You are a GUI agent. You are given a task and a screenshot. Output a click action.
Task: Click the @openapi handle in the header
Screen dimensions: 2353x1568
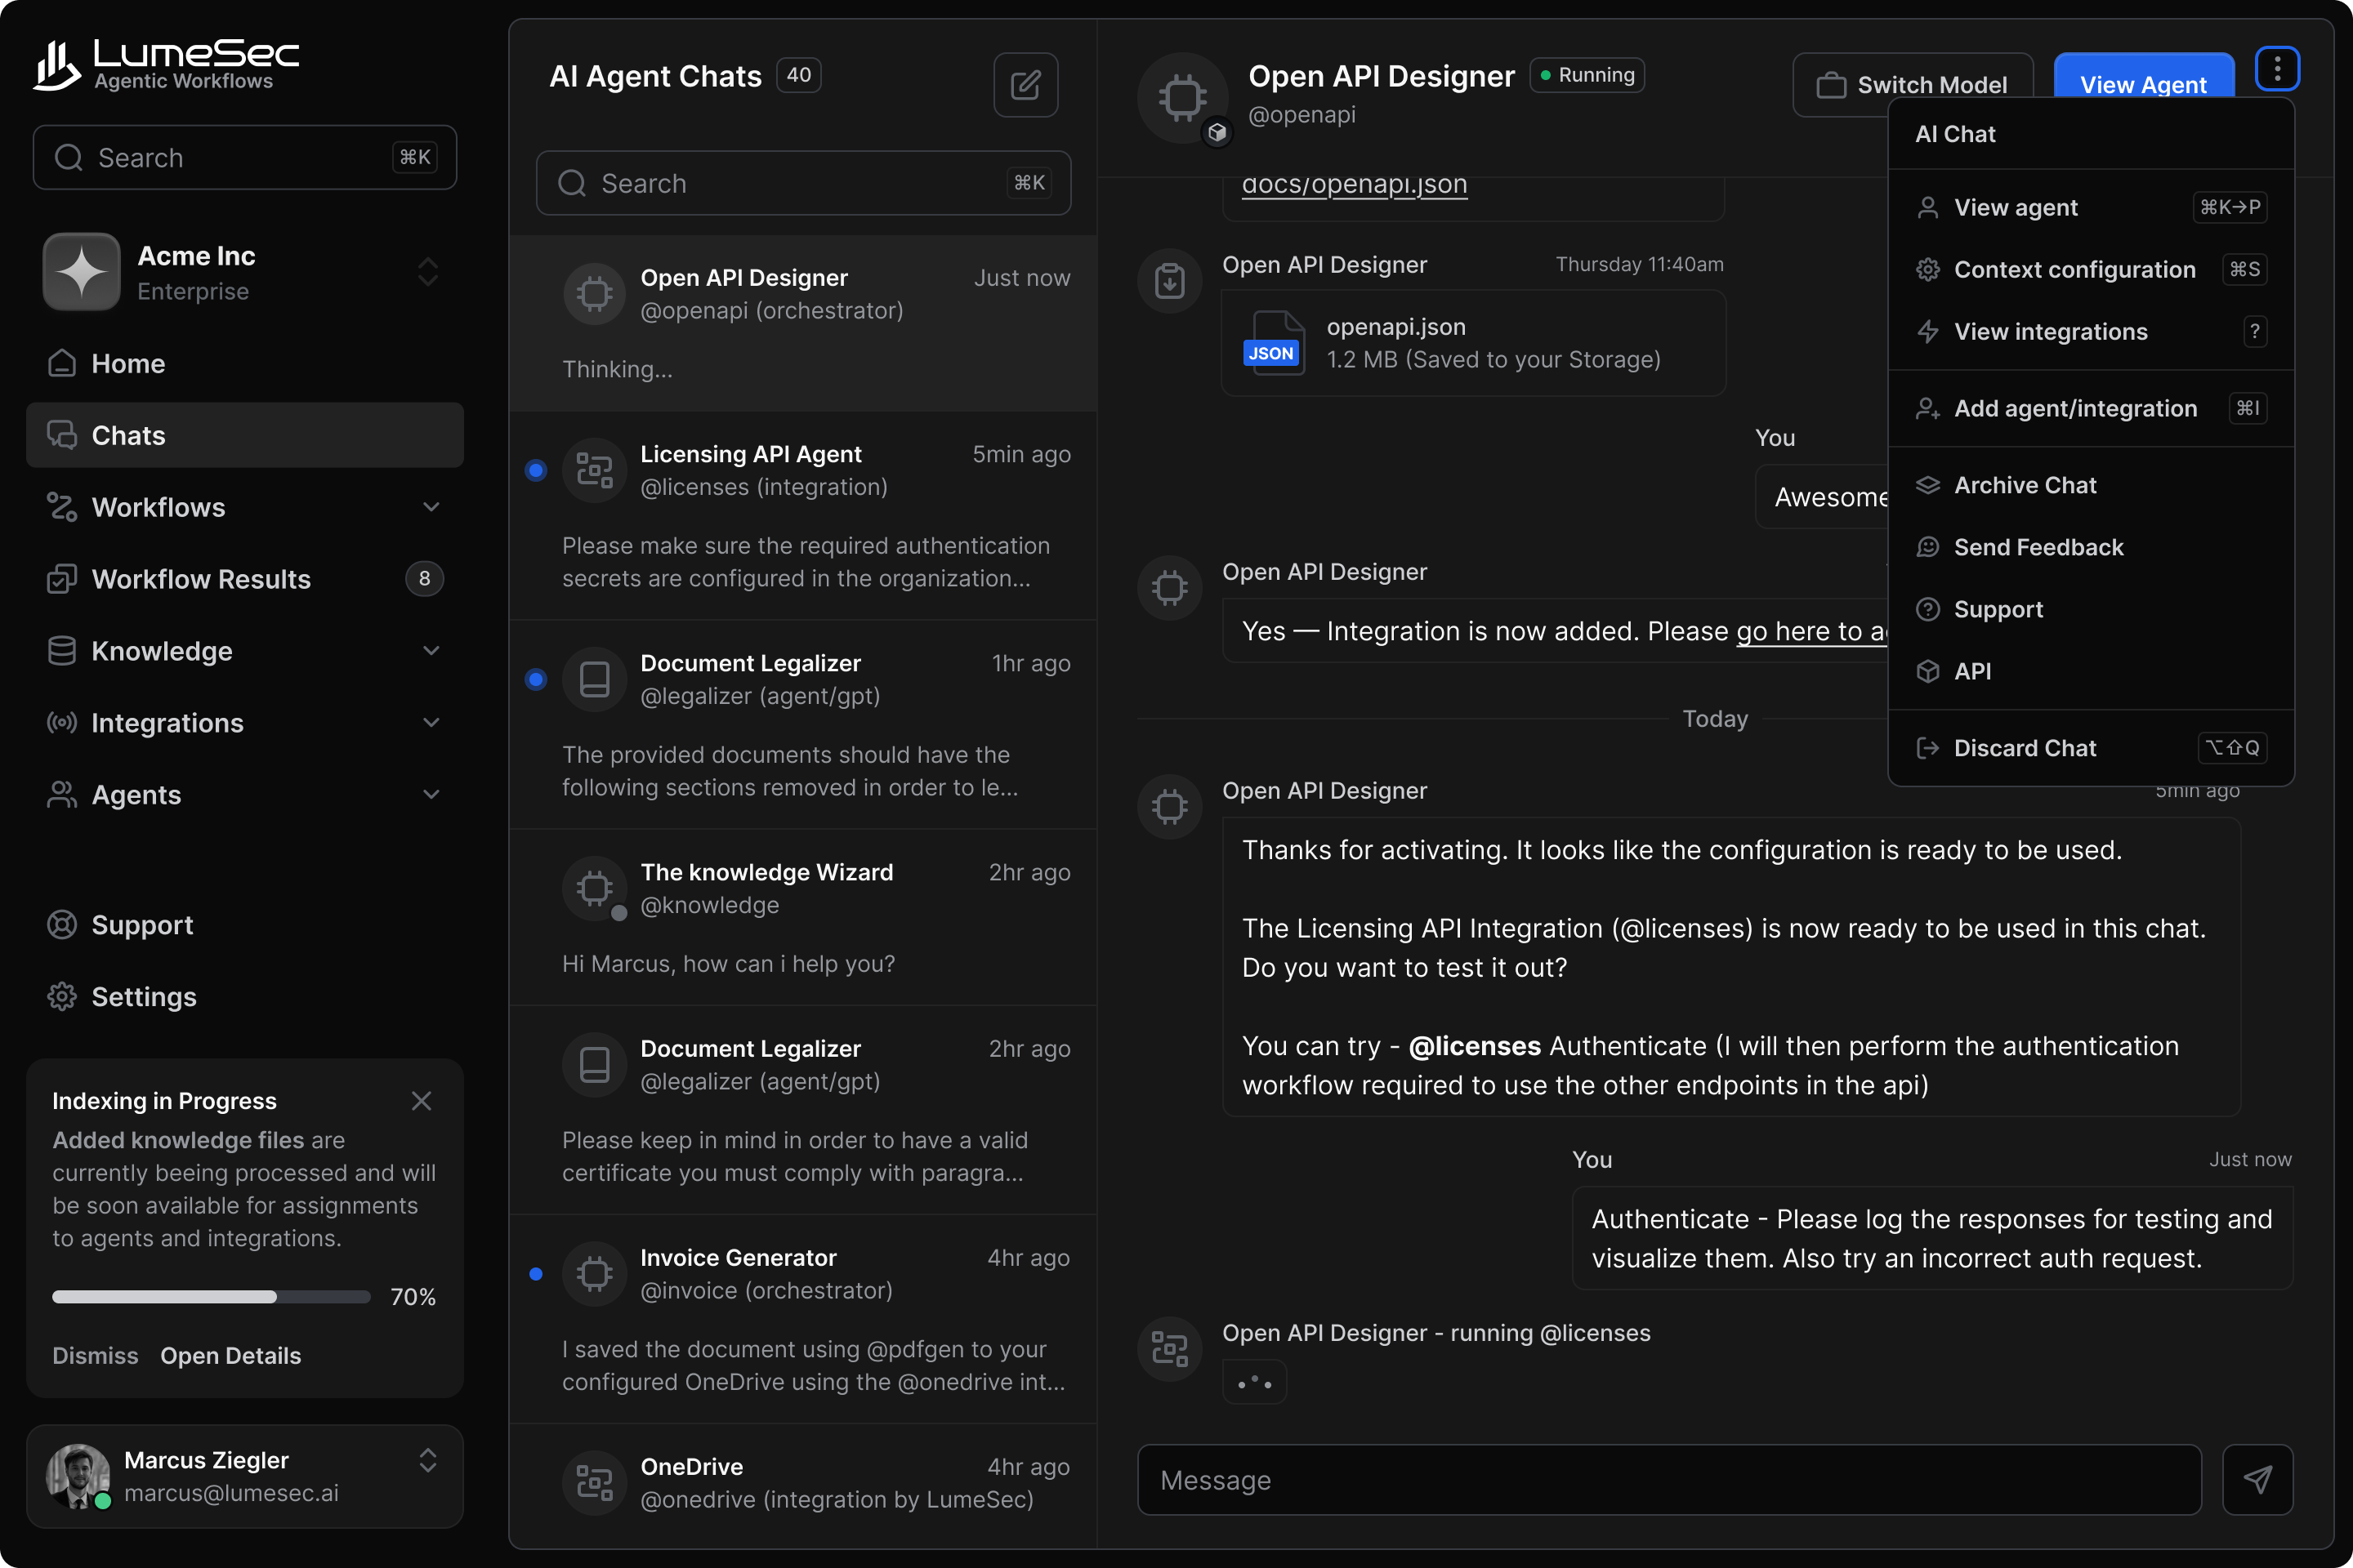(x=1302, y=114)
